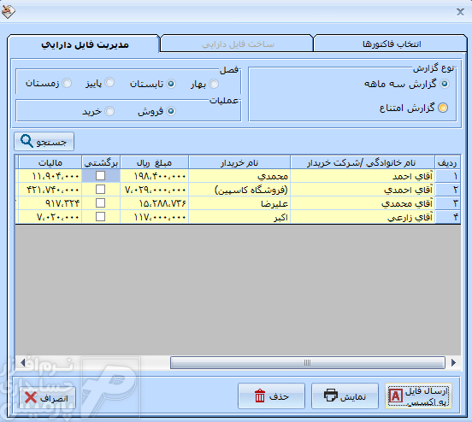Click the علیرضا buyer cell

pos(239,203)
